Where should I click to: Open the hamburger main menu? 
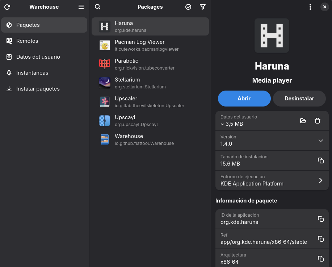tap(81, 7)
